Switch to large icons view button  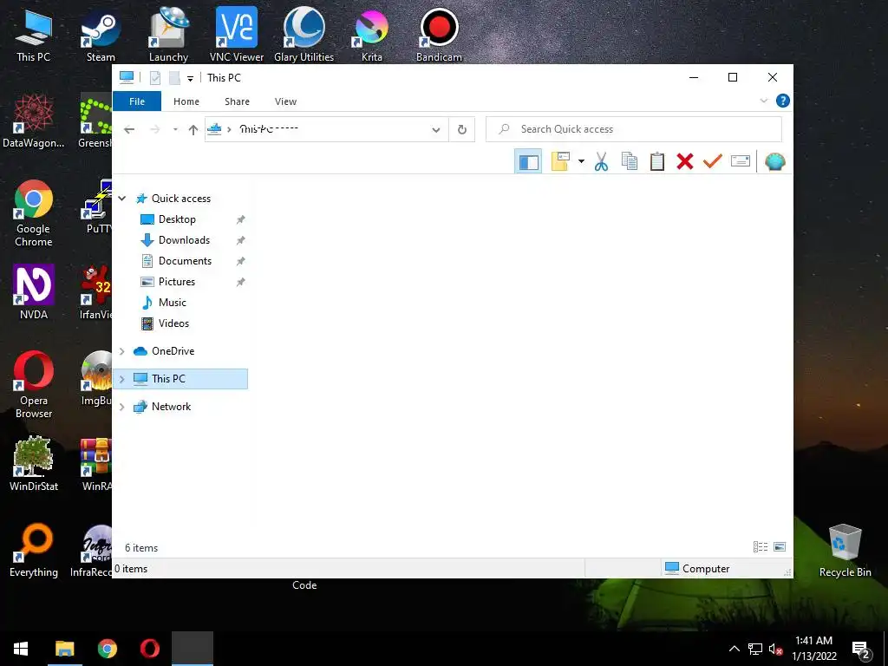(x=780, y=546)
